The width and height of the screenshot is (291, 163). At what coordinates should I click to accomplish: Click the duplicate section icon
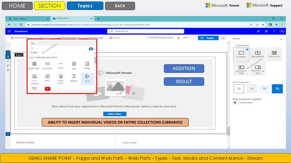(x=8, y=66)
